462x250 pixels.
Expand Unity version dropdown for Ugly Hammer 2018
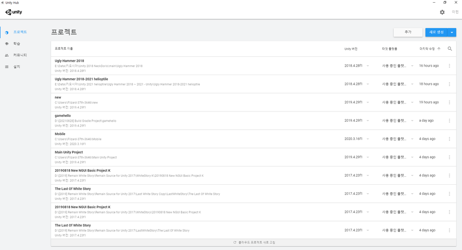[368, 66]
